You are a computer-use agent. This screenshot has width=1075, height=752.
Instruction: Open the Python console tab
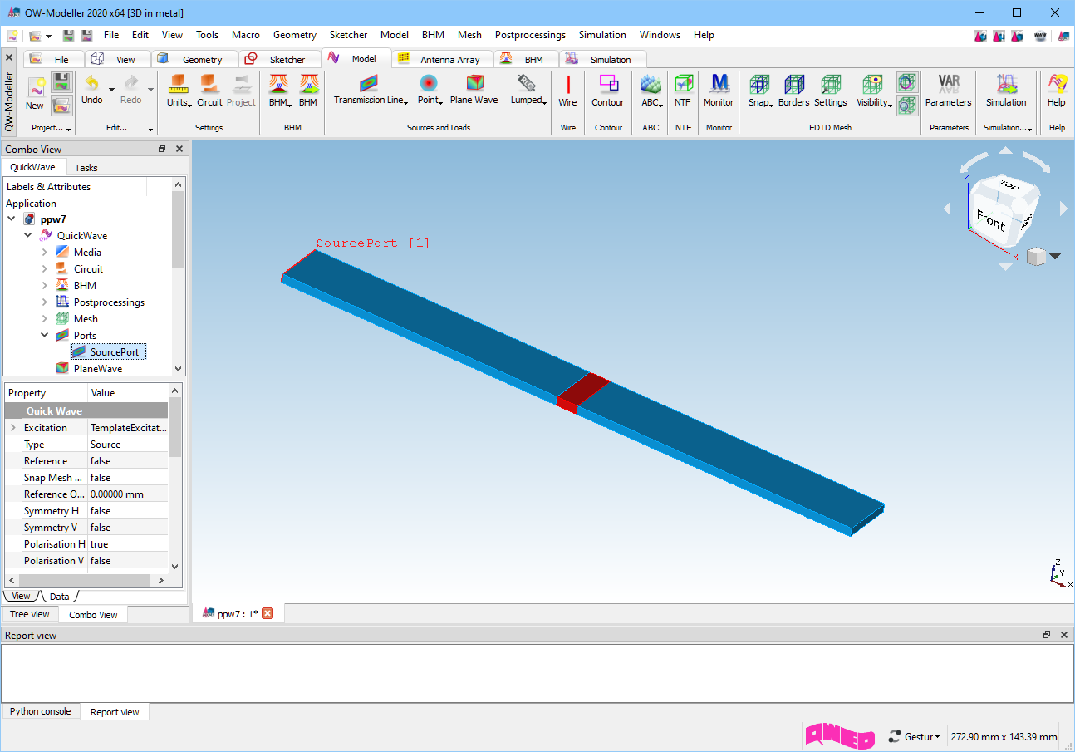tap(41, 711)
